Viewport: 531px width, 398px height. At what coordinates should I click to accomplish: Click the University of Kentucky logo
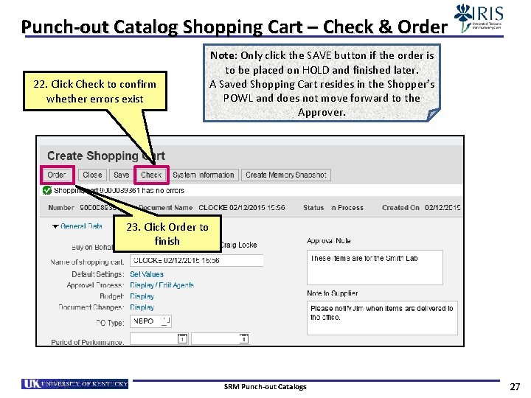click(x=74, y=384)
